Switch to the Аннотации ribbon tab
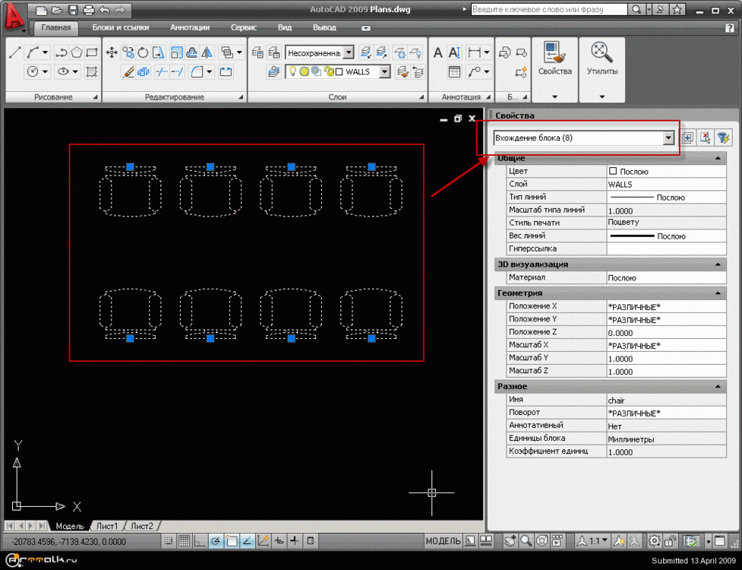This screenshot has height=570, width=742. [x=190, y=27]
